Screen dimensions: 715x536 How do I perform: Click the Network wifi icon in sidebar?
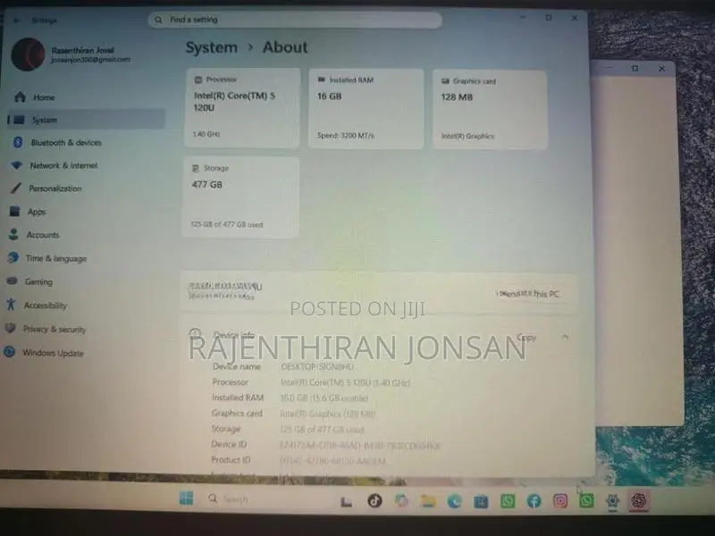17,165
